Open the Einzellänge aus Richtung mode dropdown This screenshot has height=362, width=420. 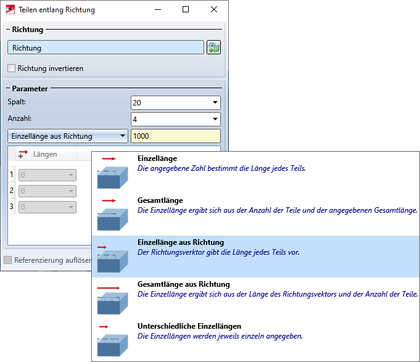point(68,136)
